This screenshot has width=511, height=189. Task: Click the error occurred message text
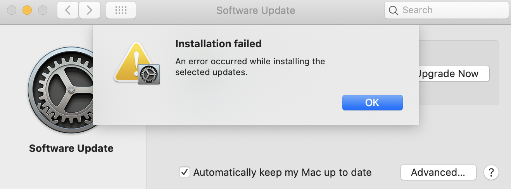[x=250, y=67]
